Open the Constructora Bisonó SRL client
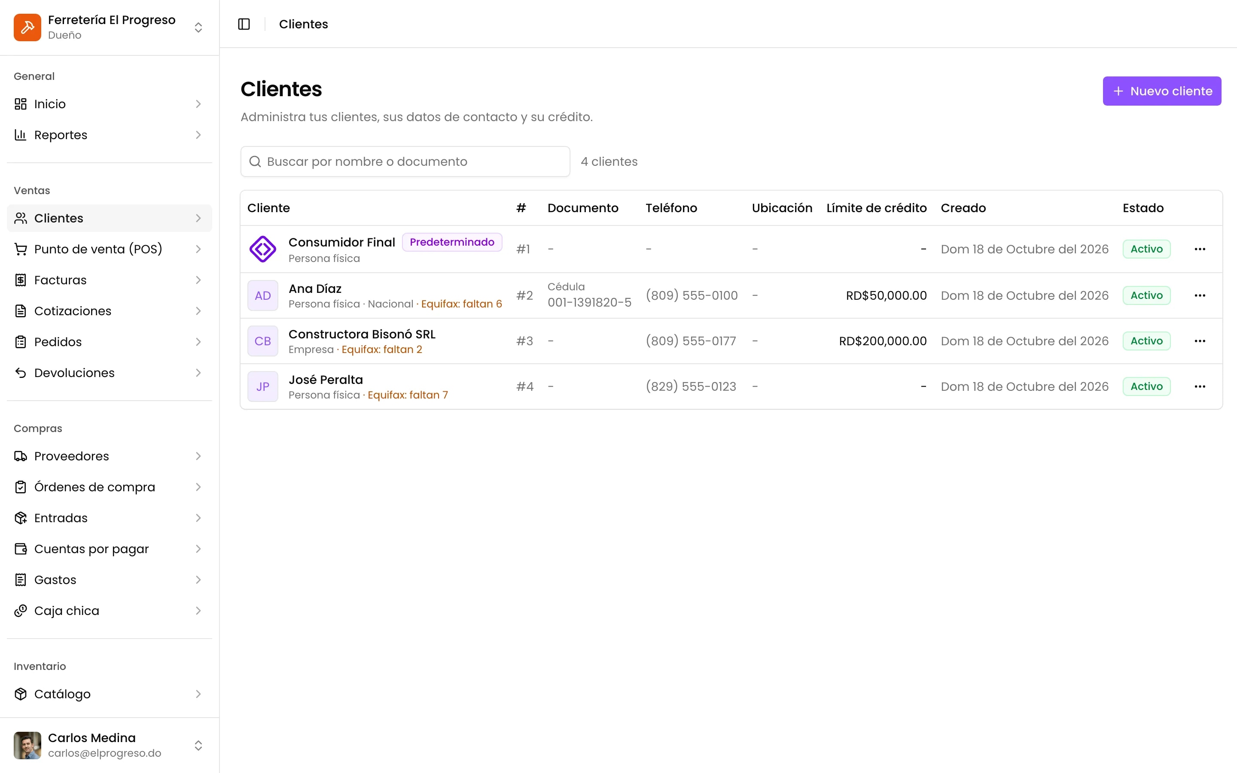 pos(361,335)
